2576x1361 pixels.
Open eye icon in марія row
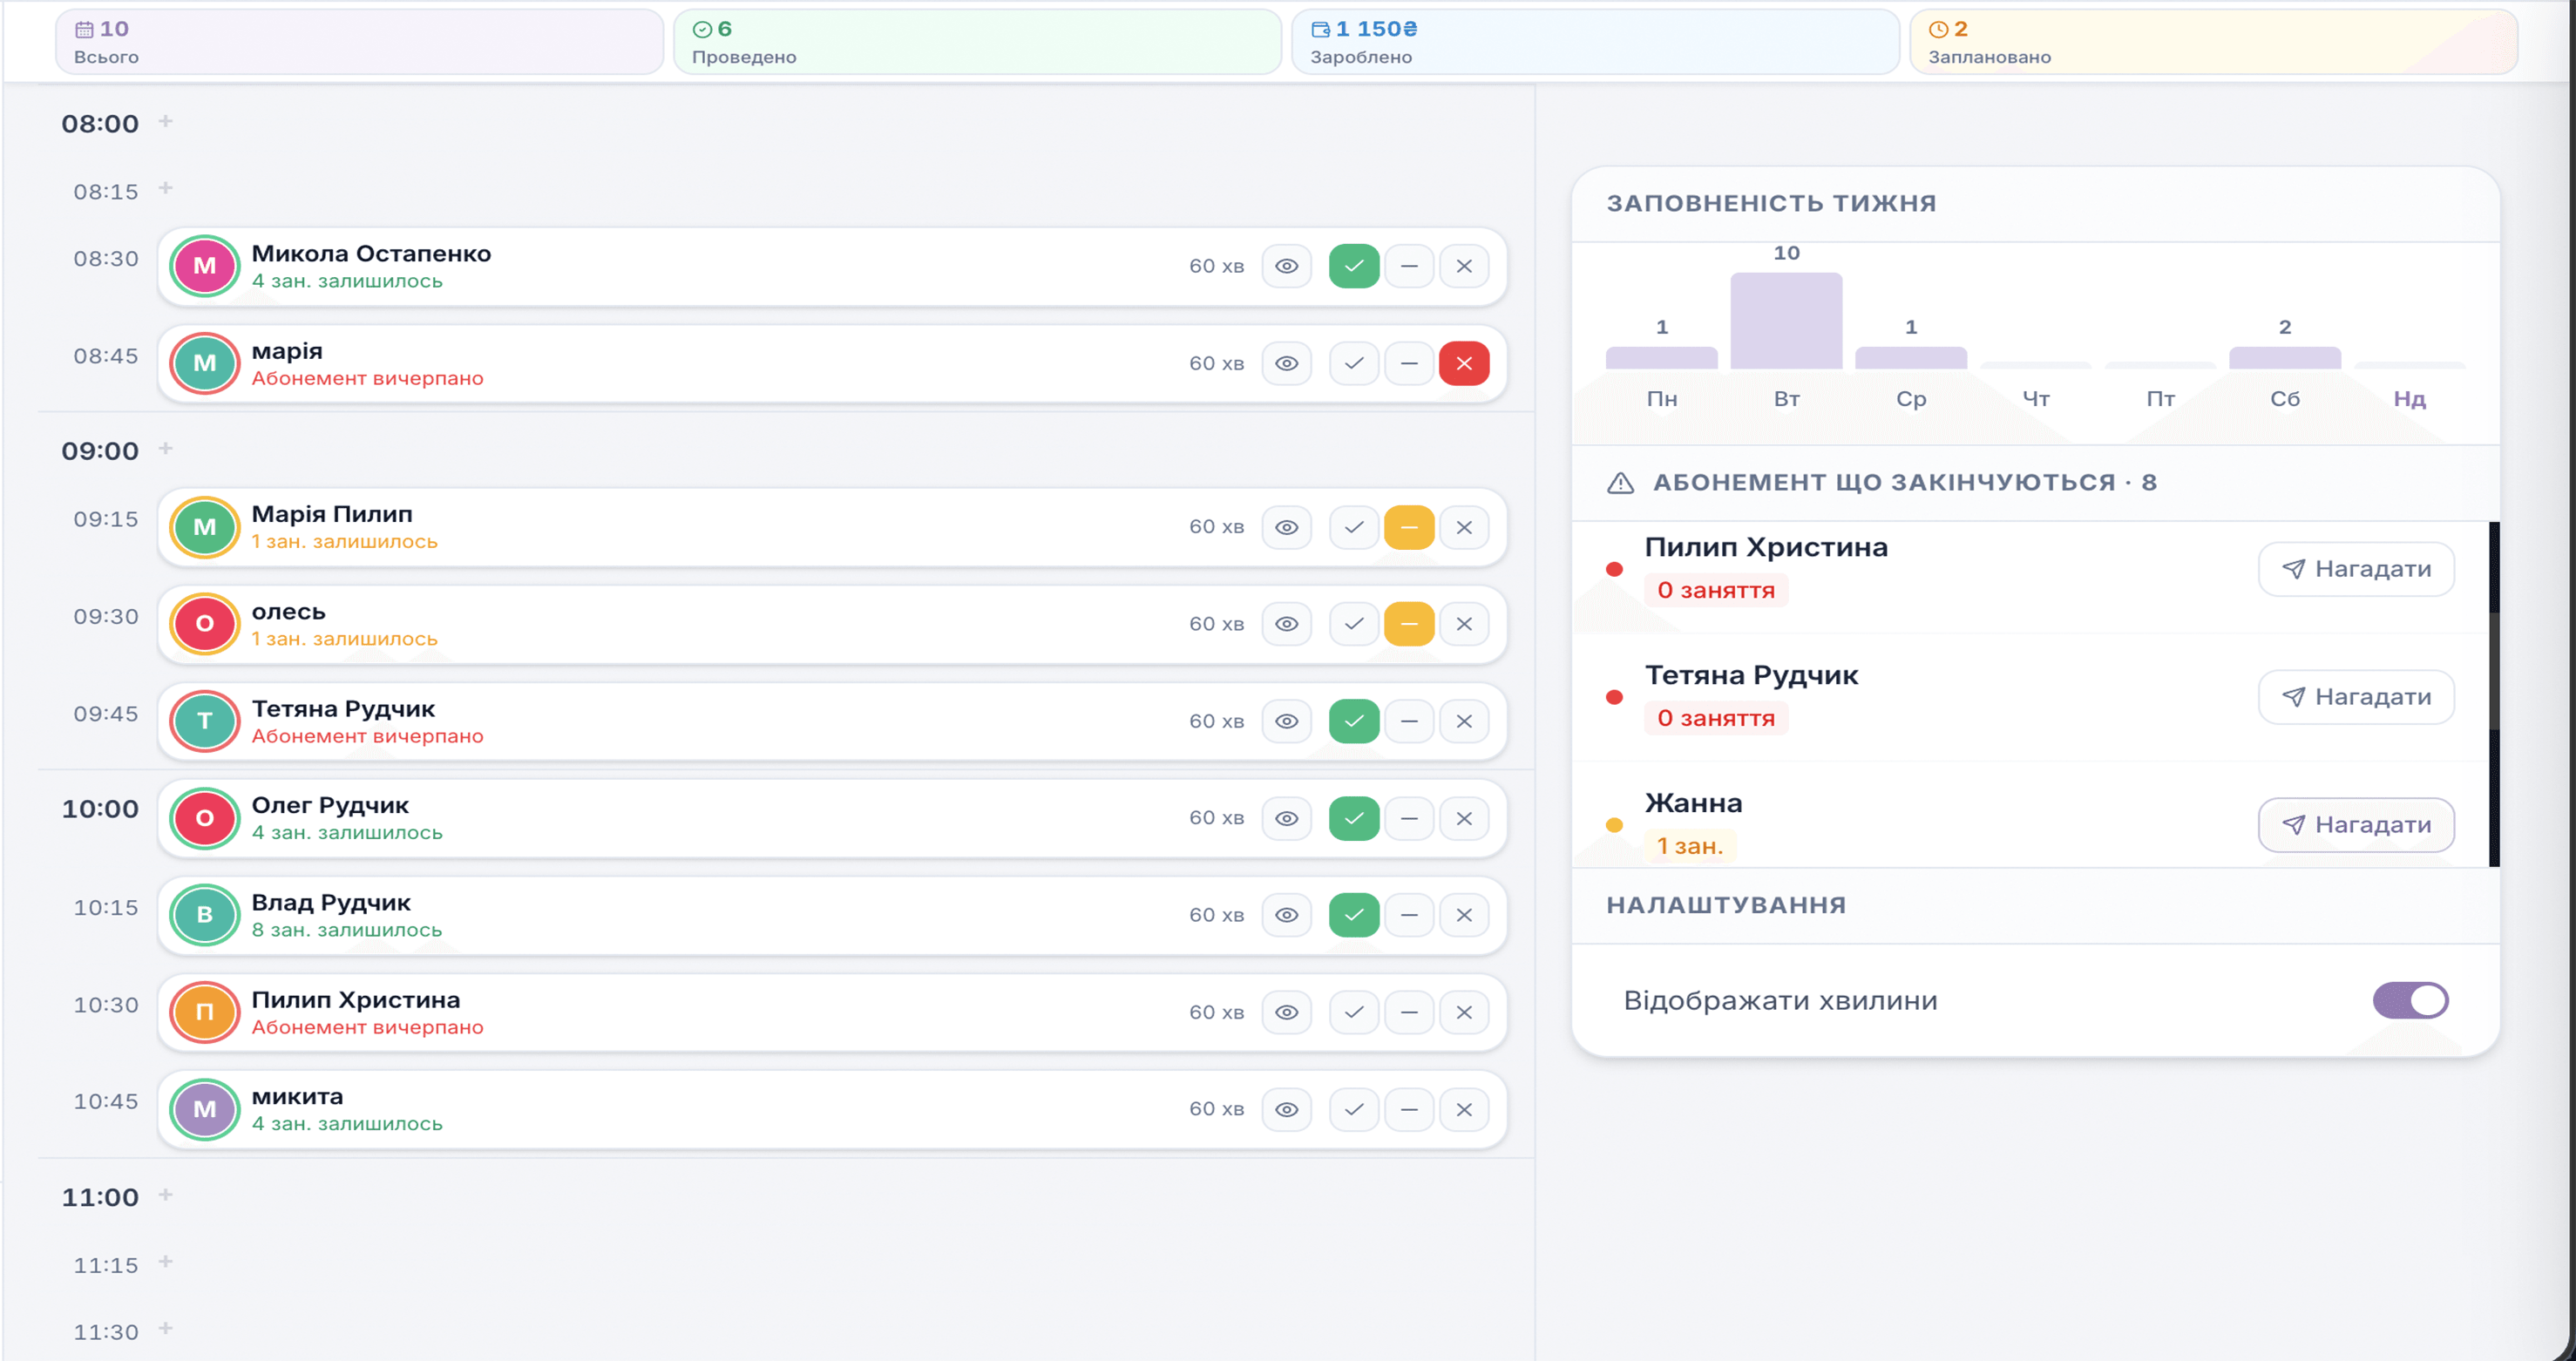pyautogui.click(x=1287, y=364)
